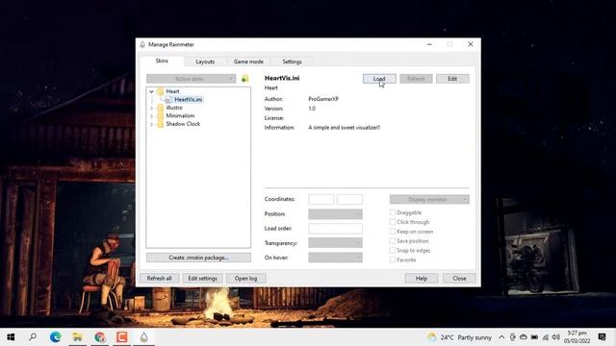
Task: Open the volume speaker tray icon
Action: (555, 337)
